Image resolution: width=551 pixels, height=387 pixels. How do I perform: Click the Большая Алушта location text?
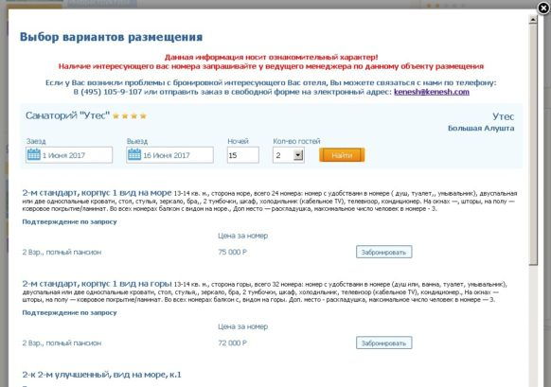click(481, 128)
